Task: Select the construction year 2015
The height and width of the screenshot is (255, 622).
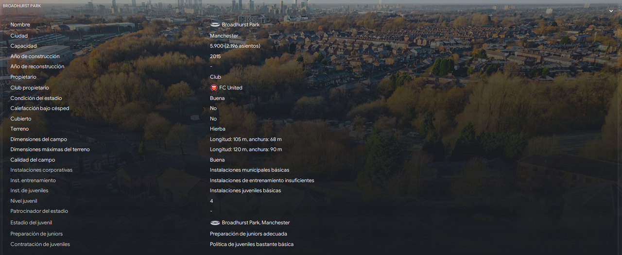Action: pyautogui.click(x=215, y=56)
